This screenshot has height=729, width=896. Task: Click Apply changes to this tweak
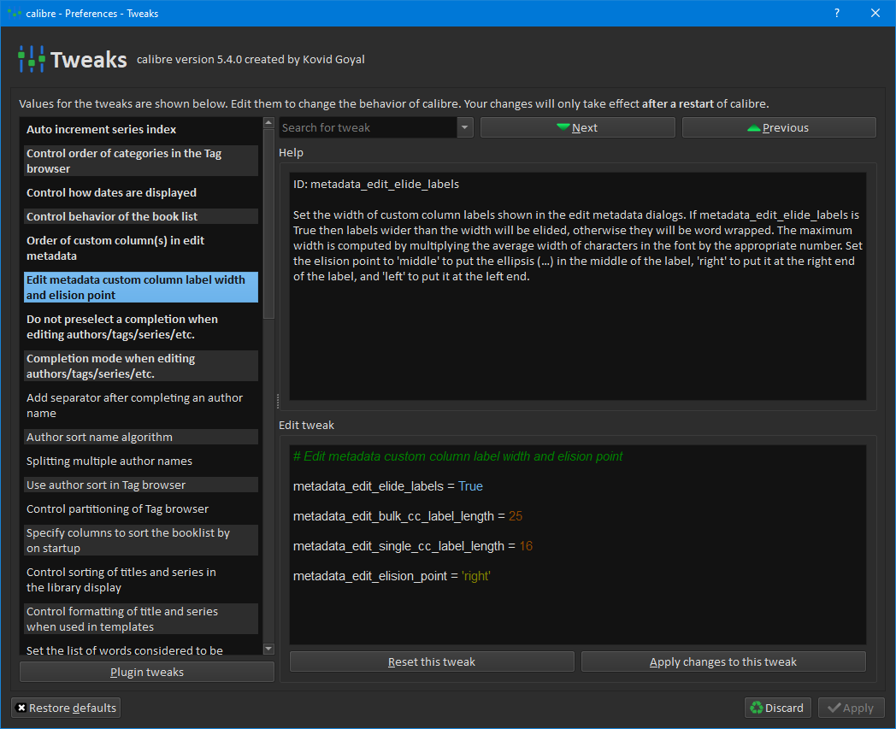point(722,661)
